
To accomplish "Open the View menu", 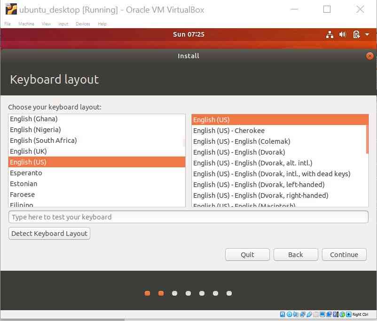I will (46, 24).
